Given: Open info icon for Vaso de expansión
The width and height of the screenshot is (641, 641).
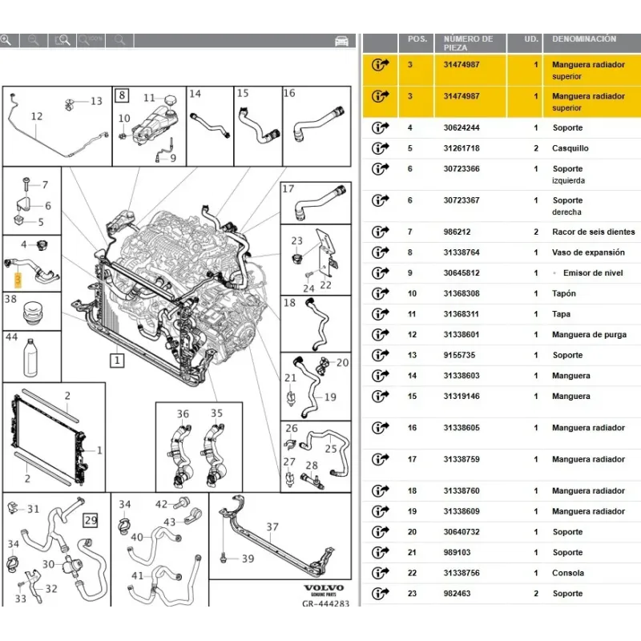Looking at the screenshot, I should [x=381, y=252].
